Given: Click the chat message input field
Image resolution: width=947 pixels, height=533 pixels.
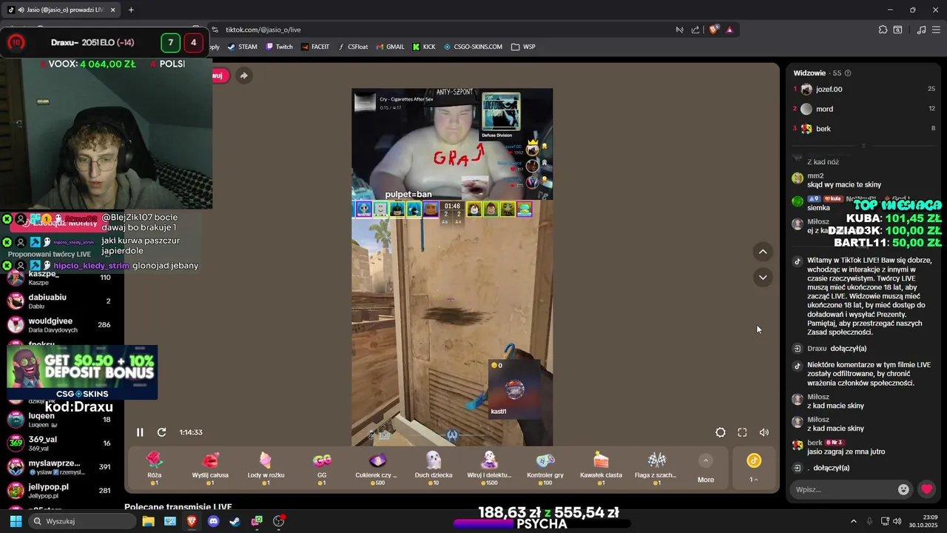Looking at the screenshot, I should (x=844, y=489).
